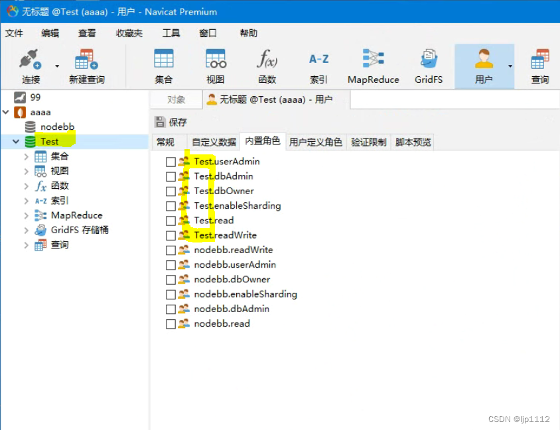The height and width of the screenshot is (430, 560).
Task: Check the Test.dbOwner role checkbox
Action: [171, 191]
